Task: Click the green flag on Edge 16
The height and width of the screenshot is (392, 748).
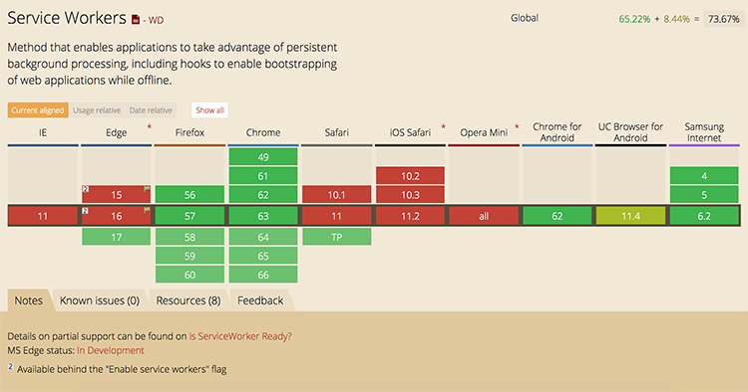Action: [147, 209]
